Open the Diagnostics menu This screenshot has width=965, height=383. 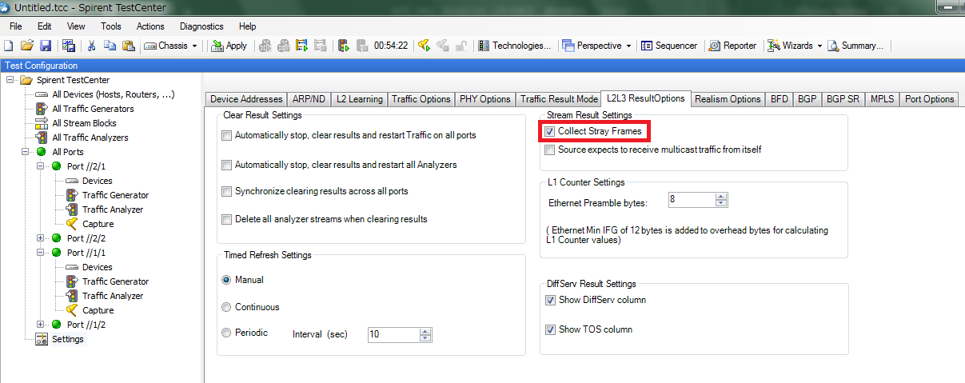(201, 26)
